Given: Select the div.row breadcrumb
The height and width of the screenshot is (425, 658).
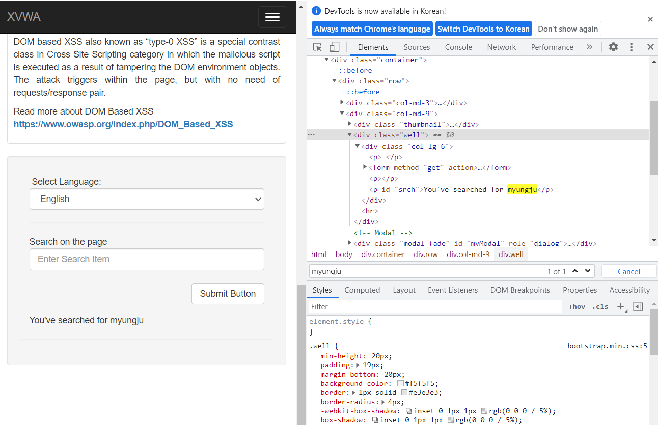Looking at the screenshot, I should click(426, 254).
